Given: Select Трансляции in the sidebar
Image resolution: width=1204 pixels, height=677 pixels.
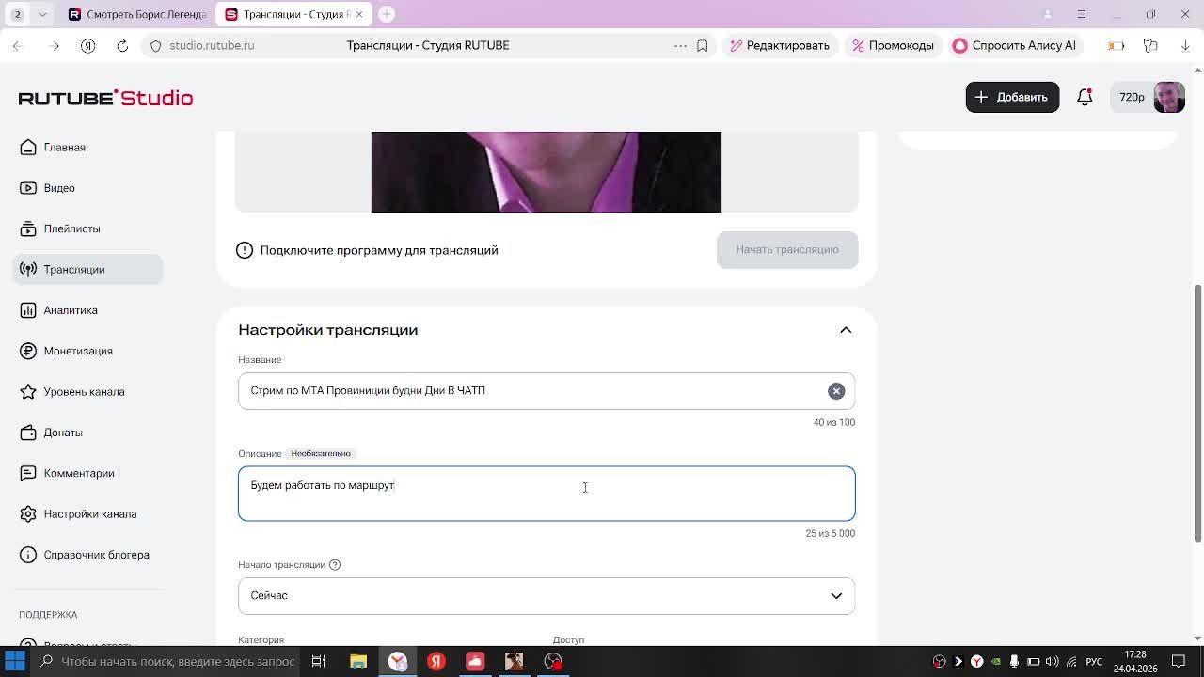Looking at the screenshot, I should (x=87, y=270).
